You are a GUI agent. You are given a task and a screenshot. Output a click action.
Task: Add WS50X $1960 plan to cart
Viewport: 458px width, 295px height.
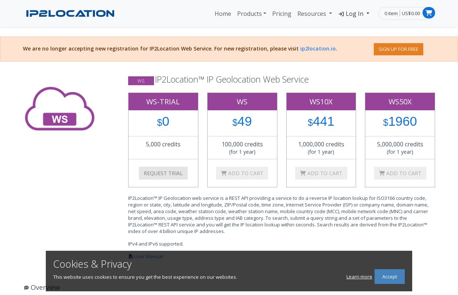400,173
